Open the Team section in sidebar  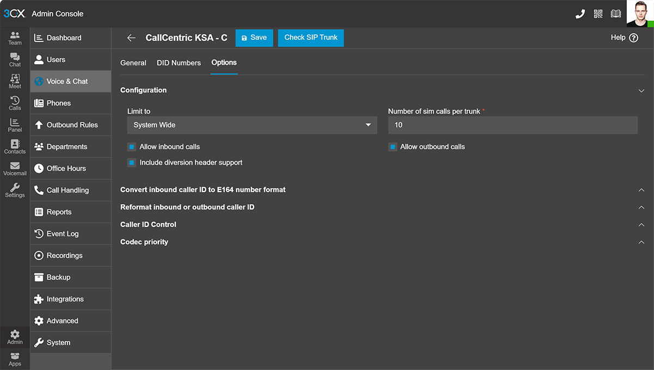tap(15, 38)
